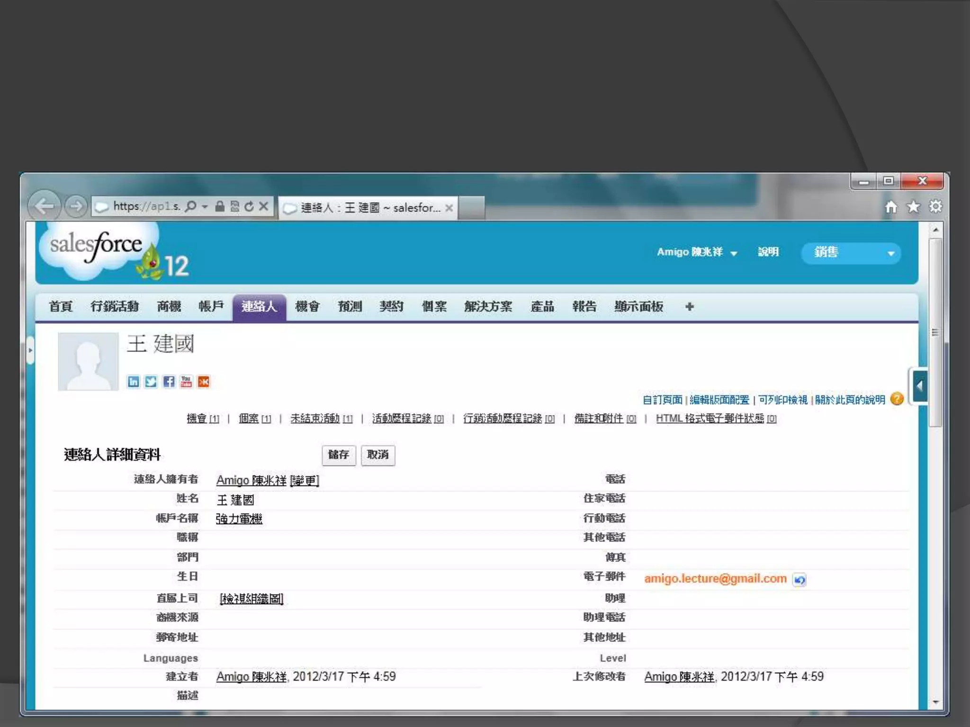
Task: Open the 報告 tab
Action: (584, 307)
